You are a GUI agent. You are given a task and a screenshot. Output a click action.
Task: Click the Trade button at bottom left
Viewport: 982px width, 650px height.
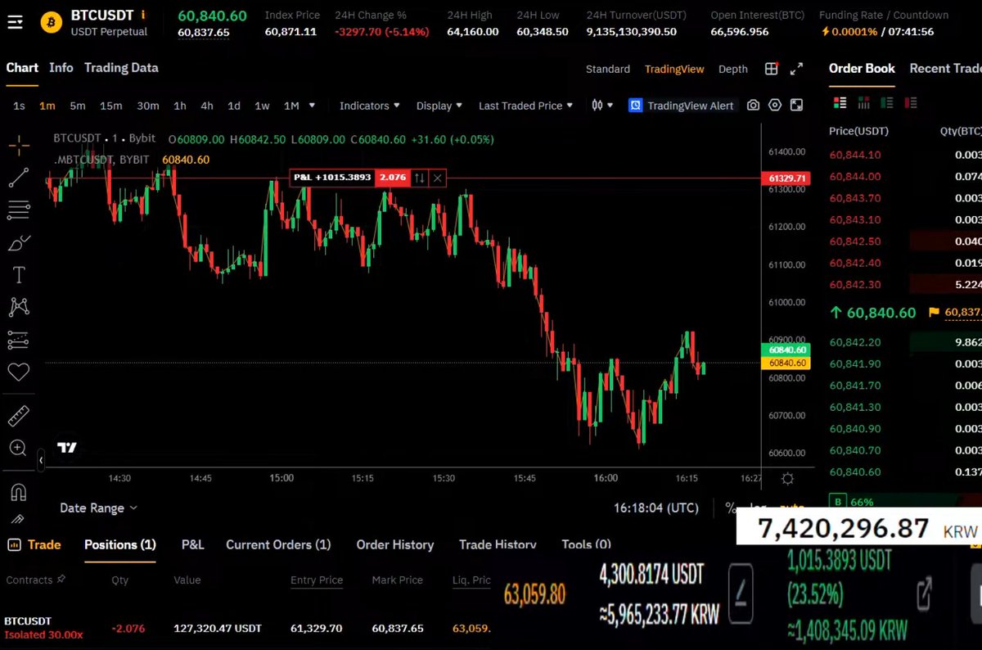click(x=34, y=544)
